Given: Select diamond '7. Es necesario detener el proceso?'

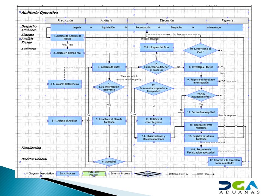Looking at the screenshot, I should click(157, 67).
